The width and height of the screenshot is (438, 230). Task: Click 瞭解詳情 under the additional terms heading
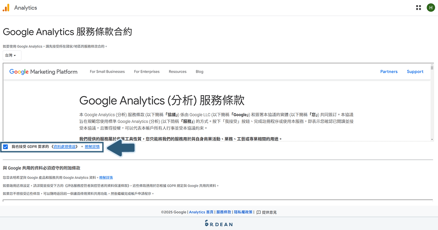pyautogui.click(x=106, y=178)
